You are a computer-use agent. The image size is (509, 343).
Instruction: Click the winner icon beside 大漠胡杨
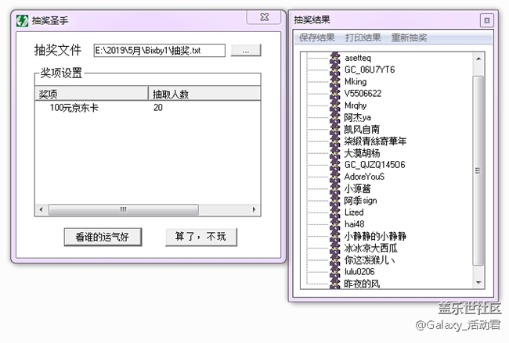(335, 153)
